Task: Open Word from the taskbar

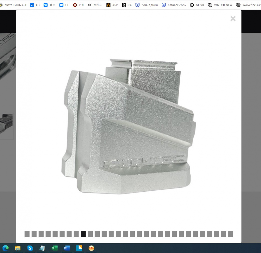Action: pyautogui.click(x=67, y=248)
